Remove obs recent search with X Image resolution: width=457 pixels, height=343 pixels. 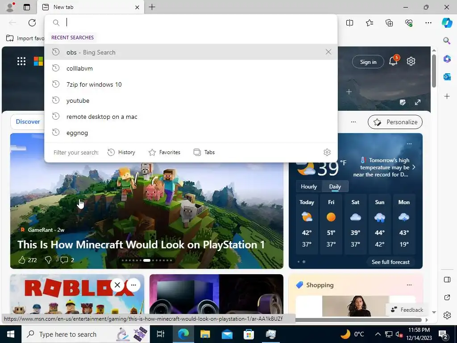click(328, 52)
